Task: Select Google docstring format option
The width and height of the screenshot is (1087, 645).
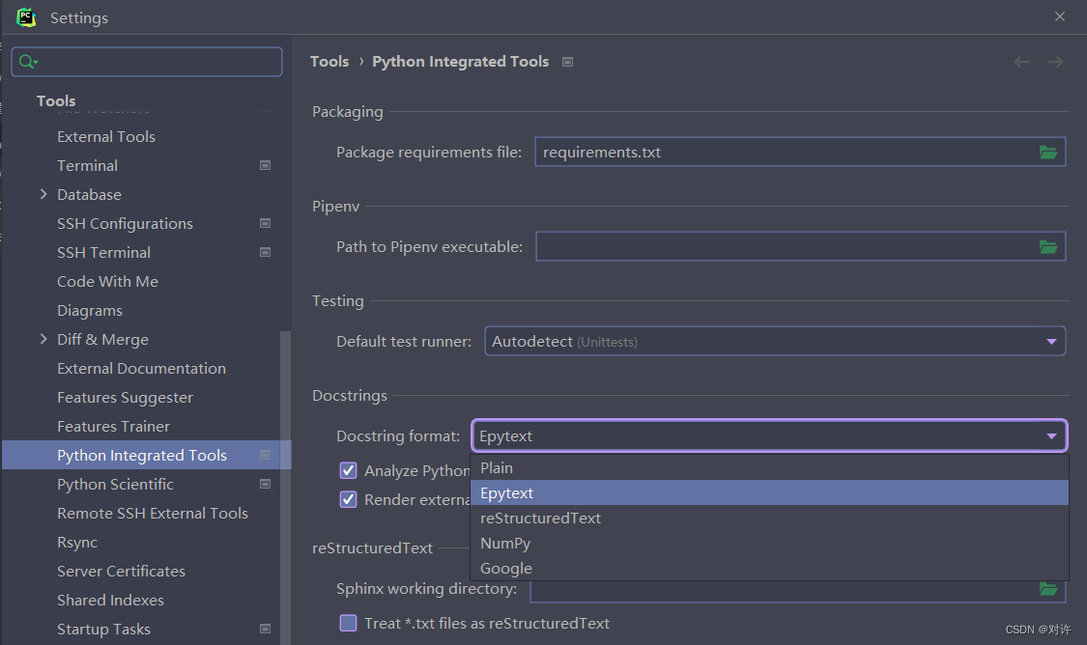Action: (x=506, y=569)
